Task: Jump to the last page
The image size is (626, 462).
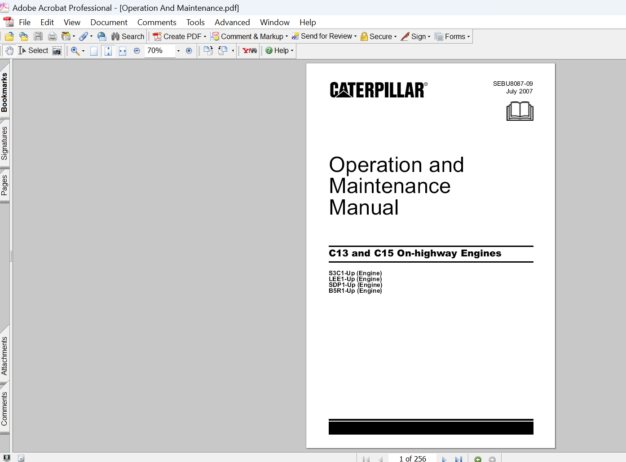Action: [458, 459]
